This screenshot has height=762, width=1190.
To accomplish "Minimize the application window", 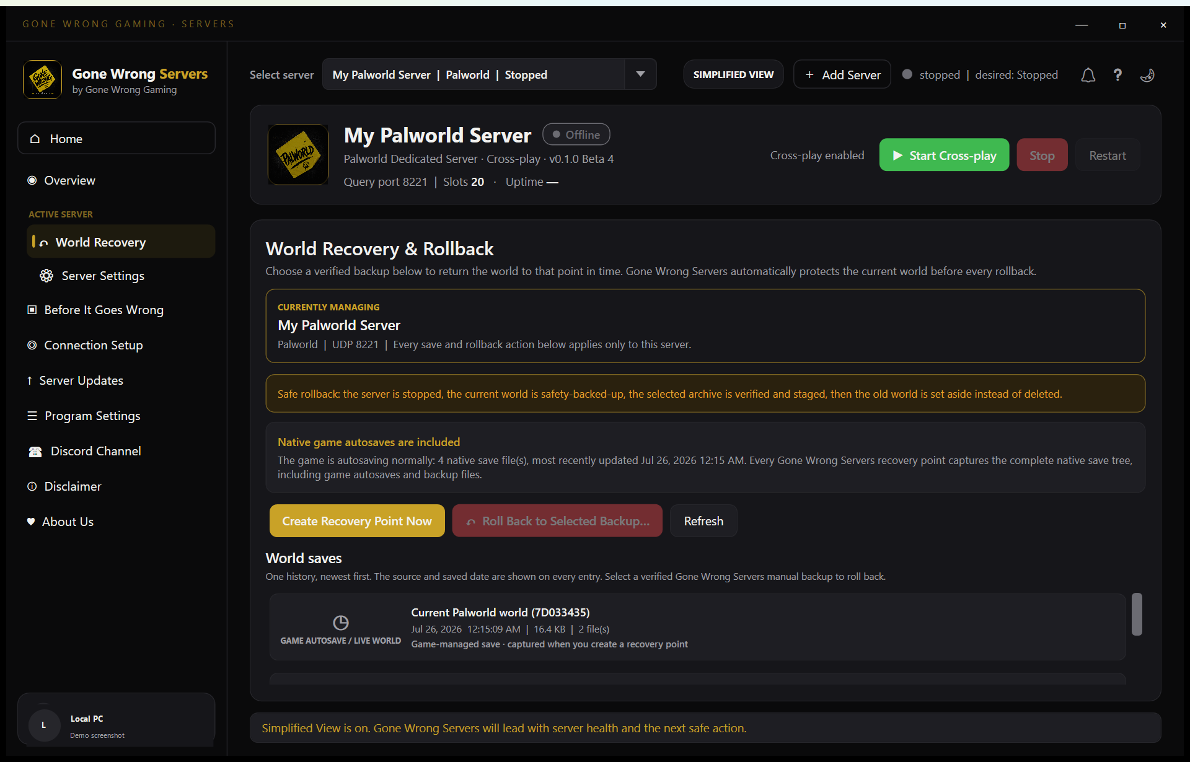I will click(x=1082, y=25).
